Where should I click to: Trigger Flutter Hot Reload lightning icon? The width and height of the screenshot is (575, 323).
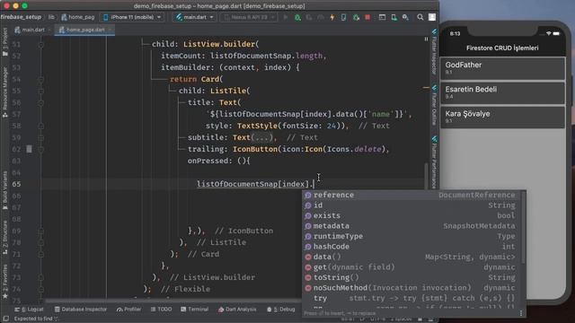click(332, 17)
